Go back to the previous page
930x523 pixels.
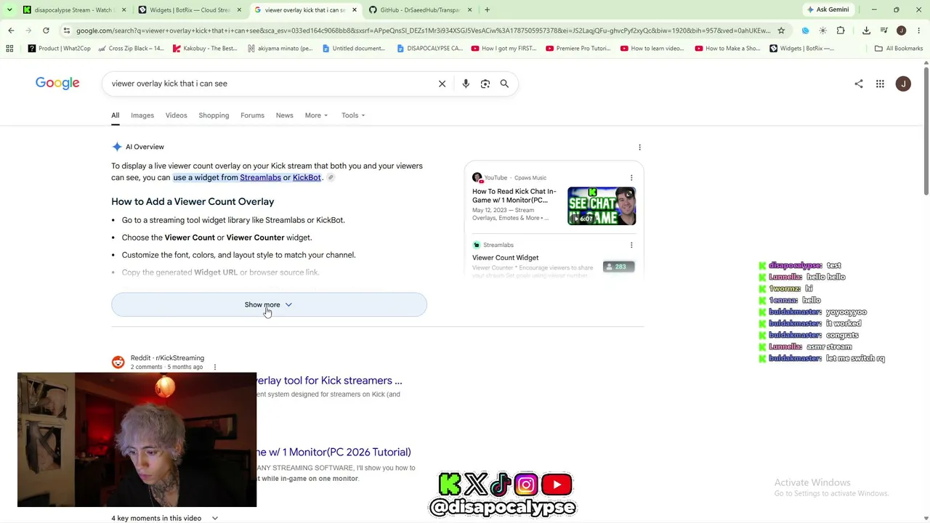tap(11, 31)
